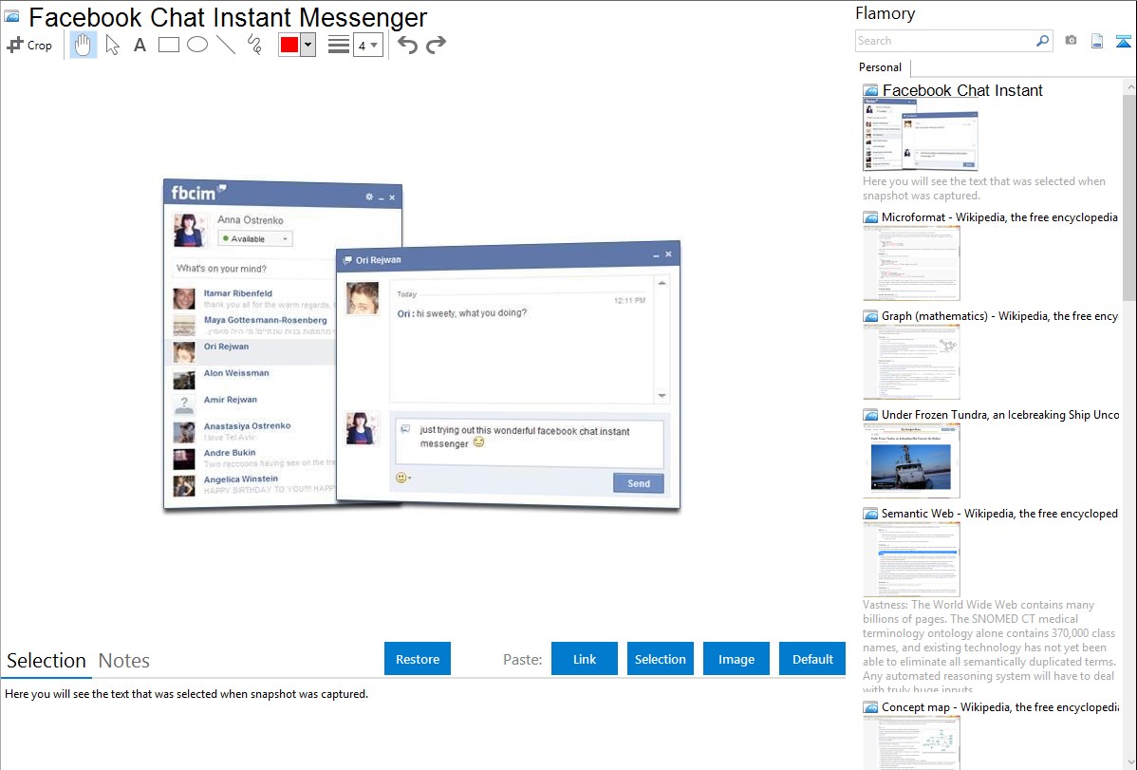Click the Paste Default button
1137x770 pixels.
coord(812,659)
